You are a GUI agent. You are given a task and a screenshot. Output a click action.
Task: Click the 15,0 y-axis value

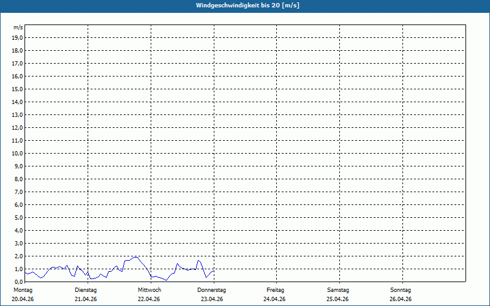point(18,89)
